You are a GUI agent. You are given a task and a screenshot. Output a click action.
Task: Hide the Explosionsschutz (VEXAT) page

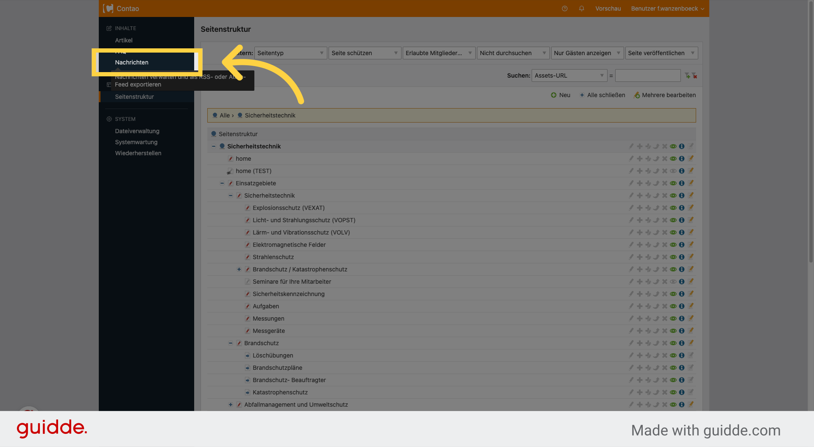pos(673,208)
